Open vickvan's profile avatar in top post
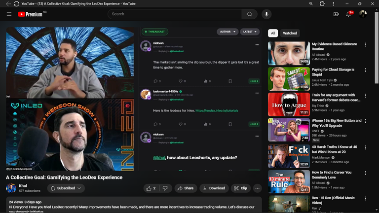379x213 pixels. (146, 46)
